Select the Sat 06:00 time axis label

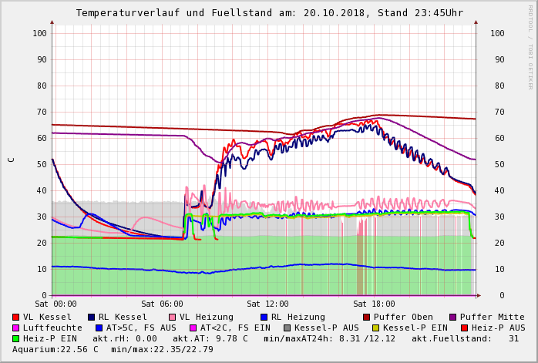coord(162,304)
